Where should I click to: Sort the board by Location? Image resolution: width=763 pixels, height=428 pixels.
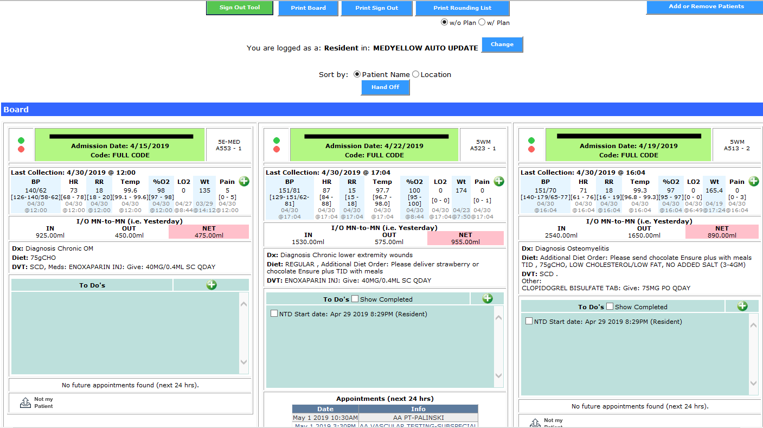pos(416,74)
